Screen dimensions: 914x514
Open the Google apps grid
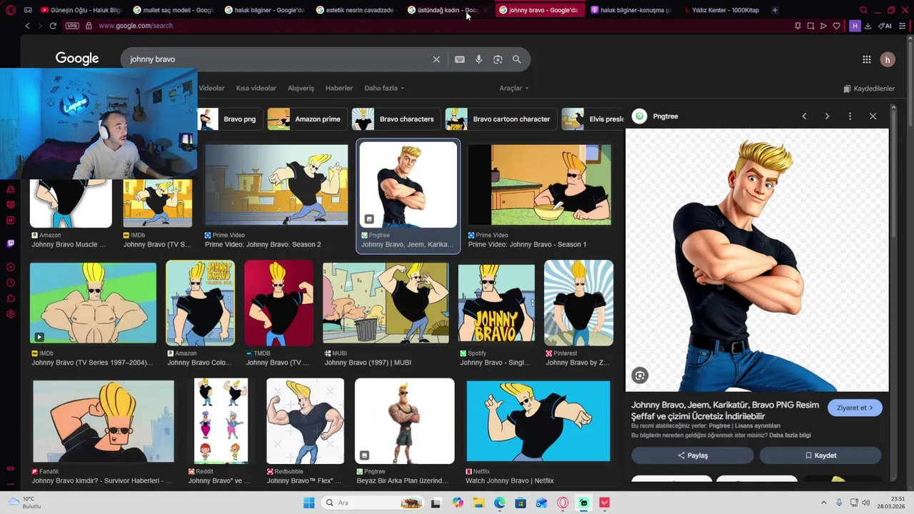click(866, 60)
